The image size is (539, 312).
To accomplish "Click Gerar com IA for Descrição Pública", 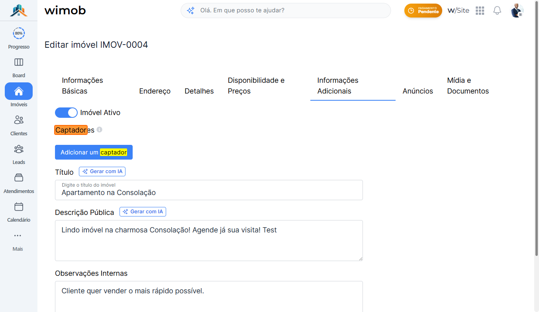I will (143, 212).
